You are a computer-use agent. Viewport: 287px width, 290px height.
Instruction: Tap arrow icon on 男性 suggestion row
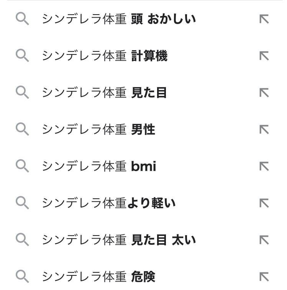[264, 130]
